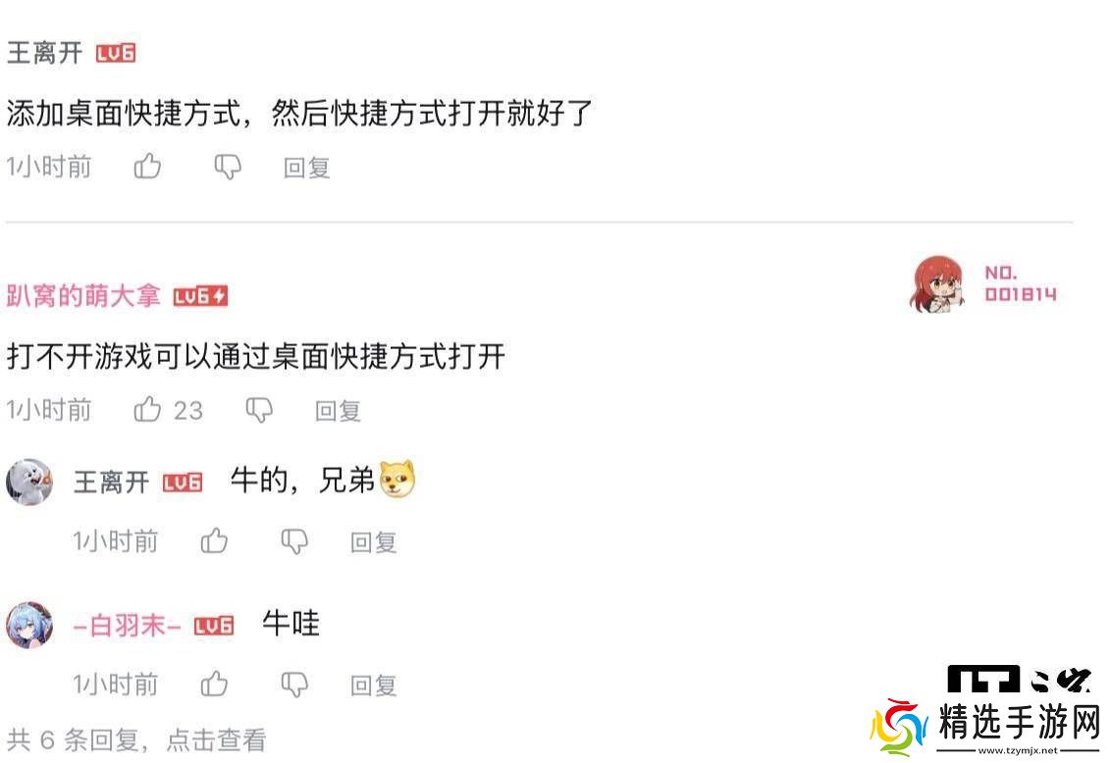Click the 王离开 username in the reply

click(x=111, y=483)
